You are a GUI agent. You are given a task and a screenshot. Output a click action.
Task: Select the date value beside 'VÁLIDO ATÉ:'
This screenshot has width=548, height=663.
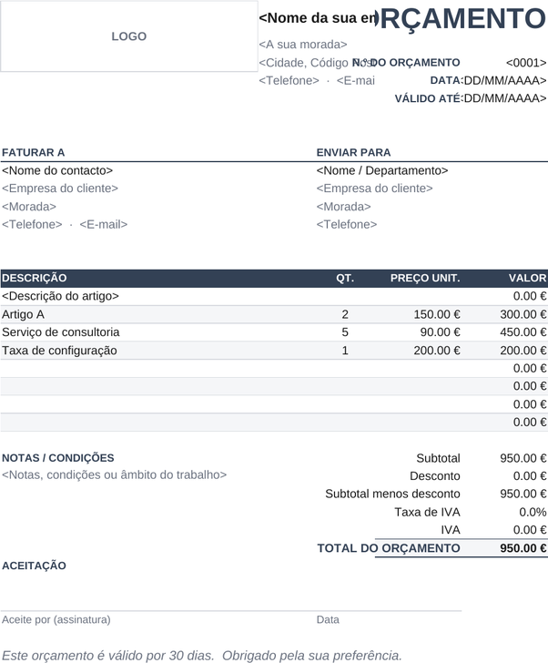[505, 98]
